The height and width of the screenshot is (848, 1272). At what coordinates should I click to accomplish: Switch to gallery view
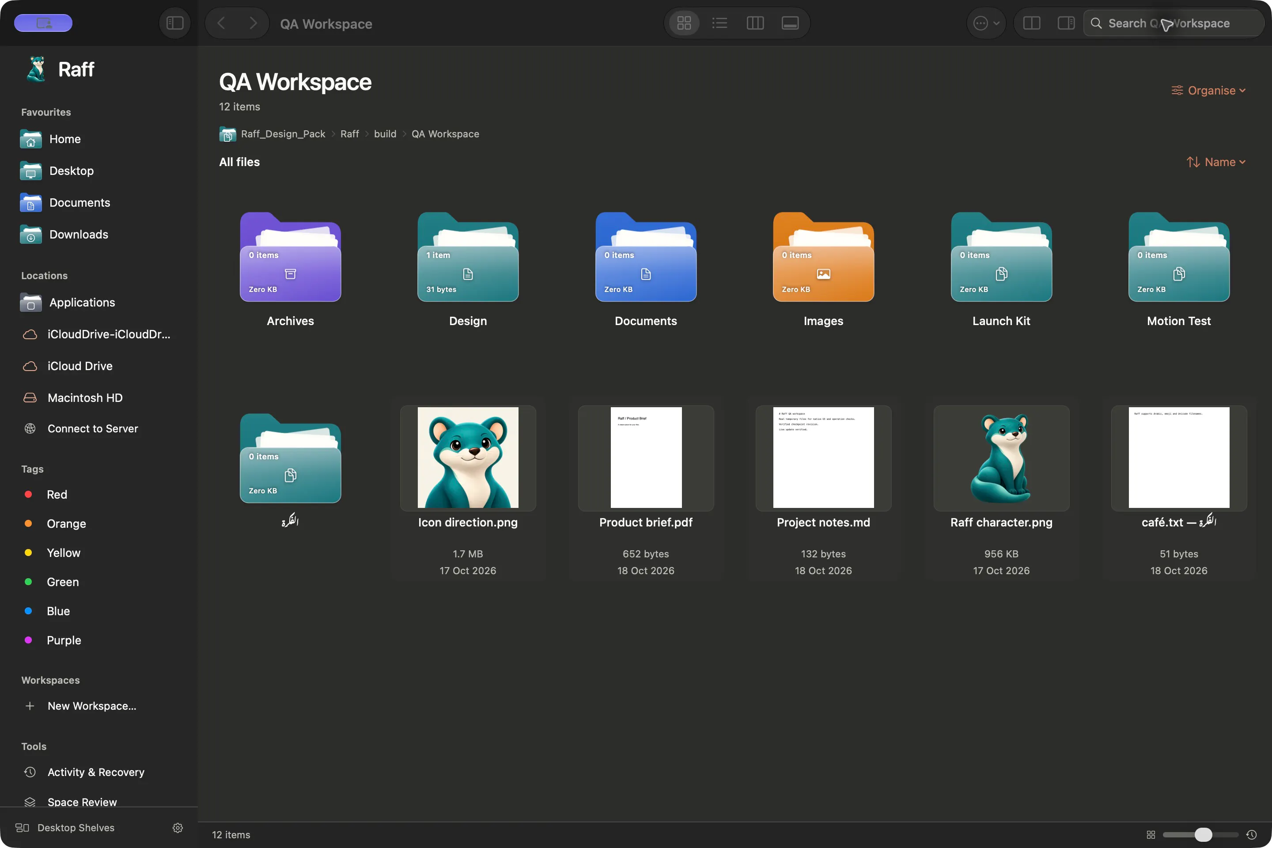point(790,23)
